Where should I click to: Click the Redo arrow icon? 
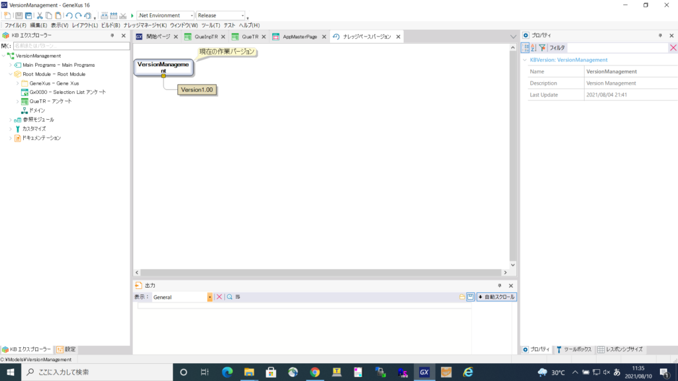point(78,16)
